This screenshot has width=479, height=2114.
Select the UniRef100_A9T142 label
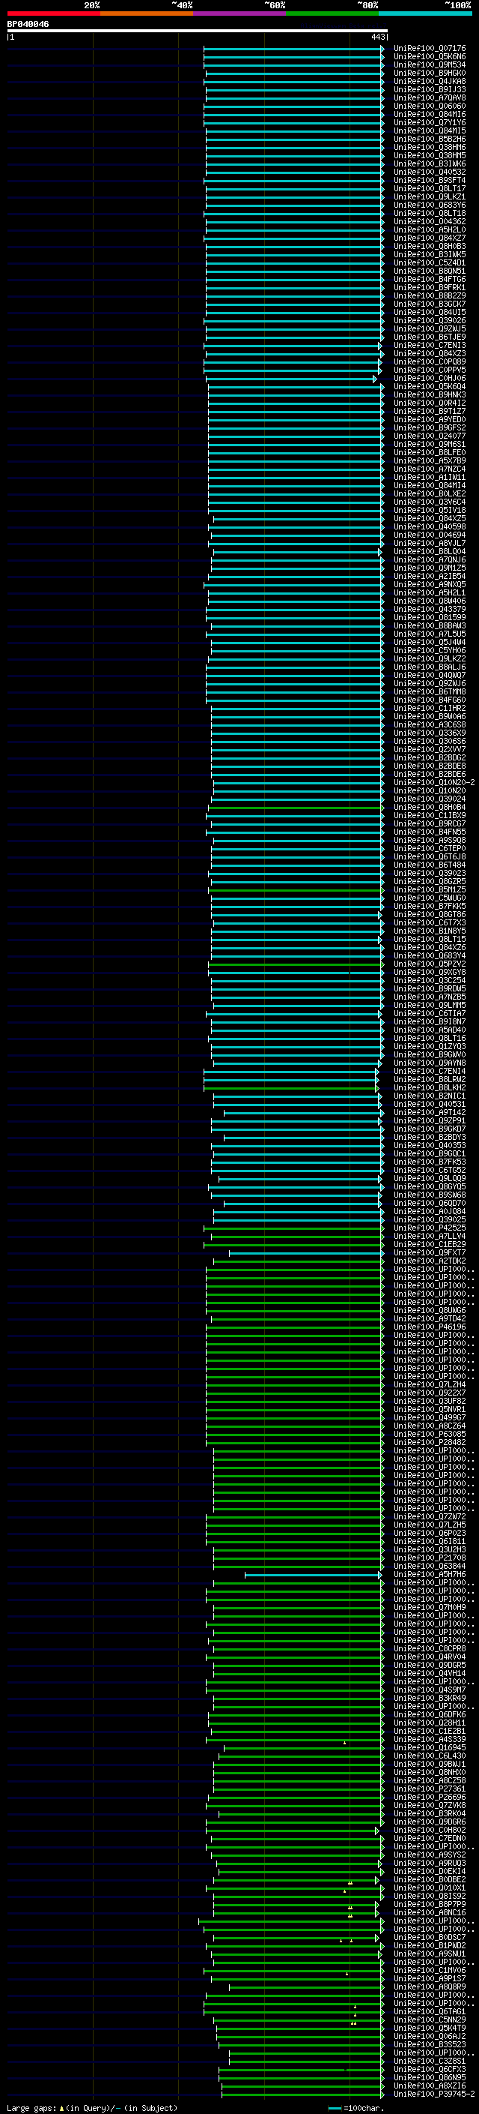(430, 1112)
